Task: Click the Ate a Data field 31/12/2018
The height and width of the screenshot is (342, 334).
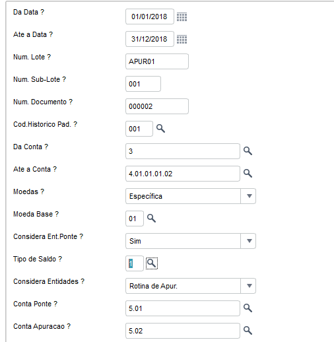Action: pyautogui.click(x=150, y=39)
